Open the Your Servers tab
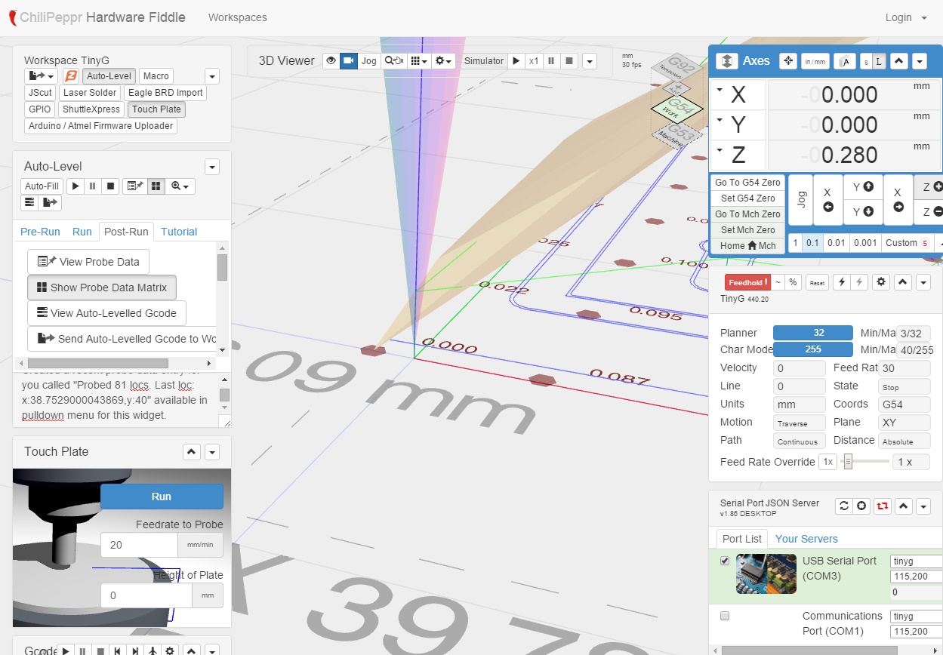Viewport: 943px width, 655px height. (x=806, y=539)
